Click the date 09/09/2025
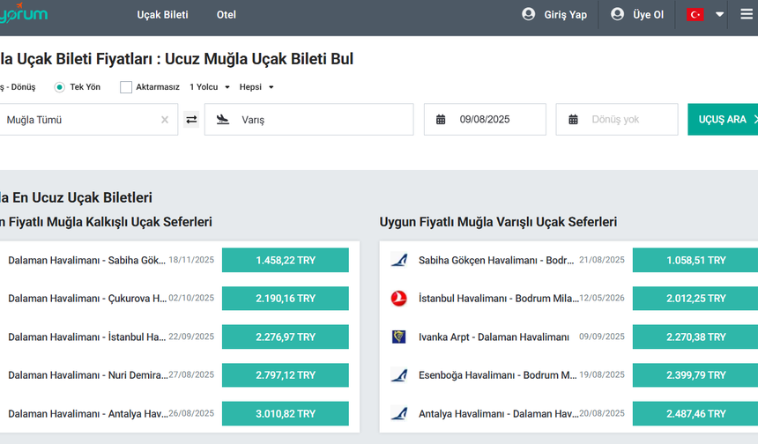This screenshot has height=444, width=758. pyautogui.click(x=602, y=337)
